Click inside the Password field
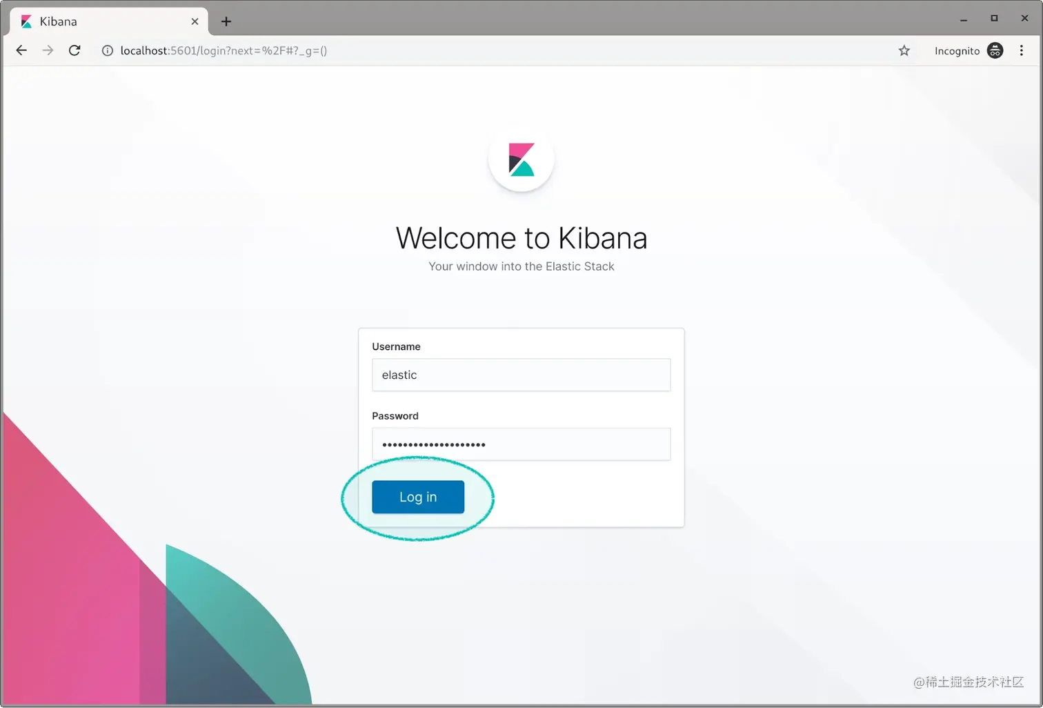1043x708 pixels. pyautogui.click(x=521, y=444)
